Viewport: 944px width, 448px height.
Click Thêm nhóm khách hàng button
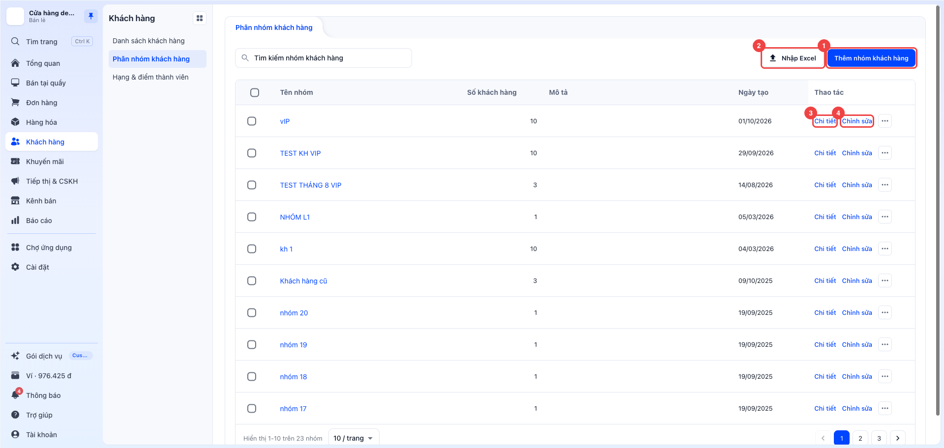click(x=871, y=58)
